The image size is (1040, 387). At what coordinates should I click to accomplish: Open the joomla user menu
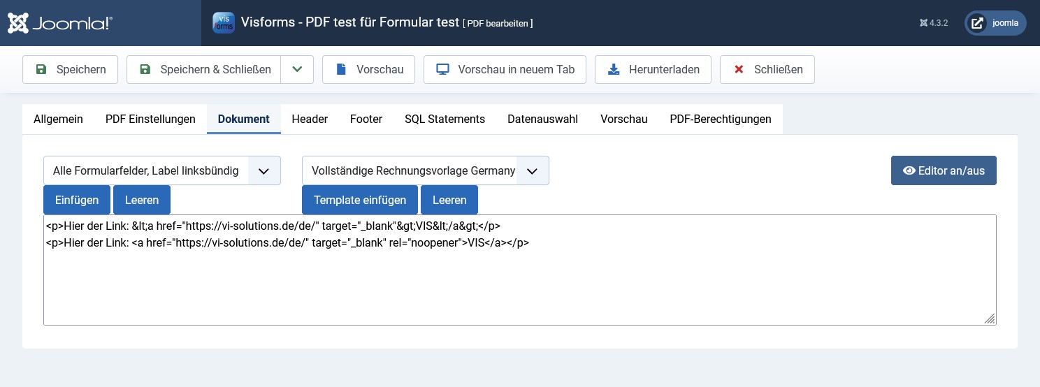point(995,23)
